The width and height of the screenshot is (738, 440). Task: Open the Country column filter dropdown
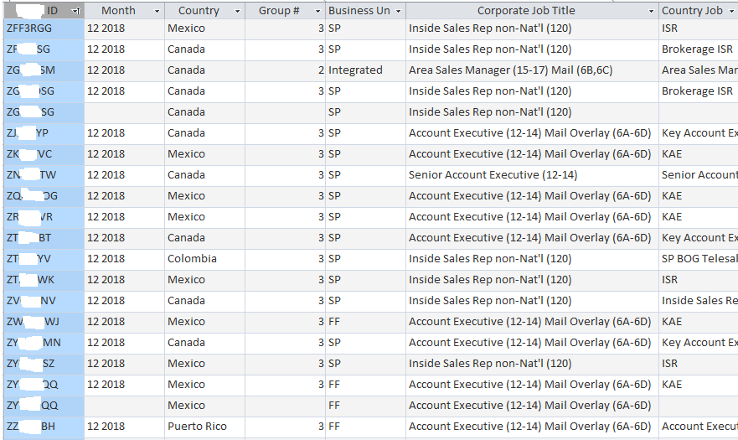tap(237, 11)
